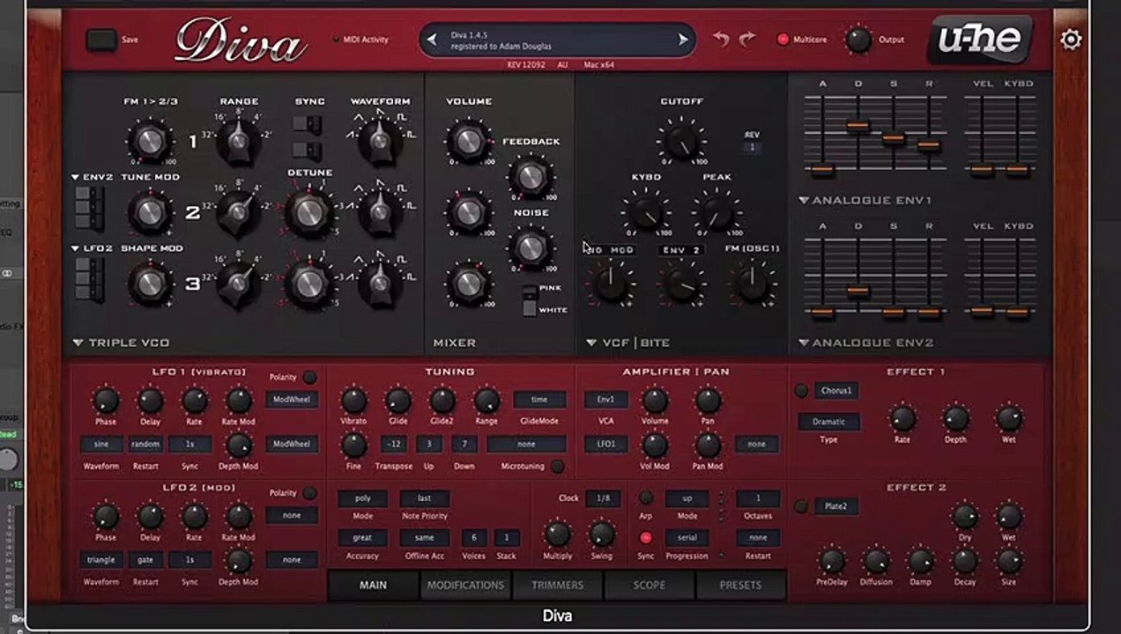Screen dimensions: 1121x634
Task: Click the filter REV 1 button
Action: click(x=752, y=147)
